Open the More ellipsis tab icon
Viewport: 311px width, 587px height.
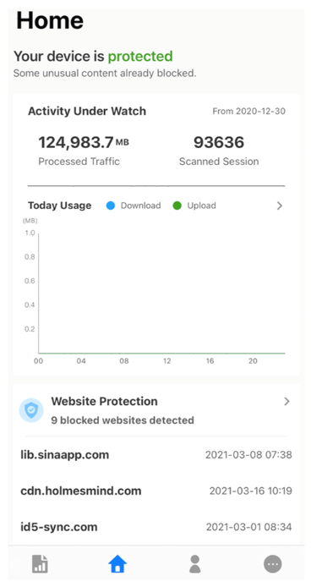pos(272,563)
